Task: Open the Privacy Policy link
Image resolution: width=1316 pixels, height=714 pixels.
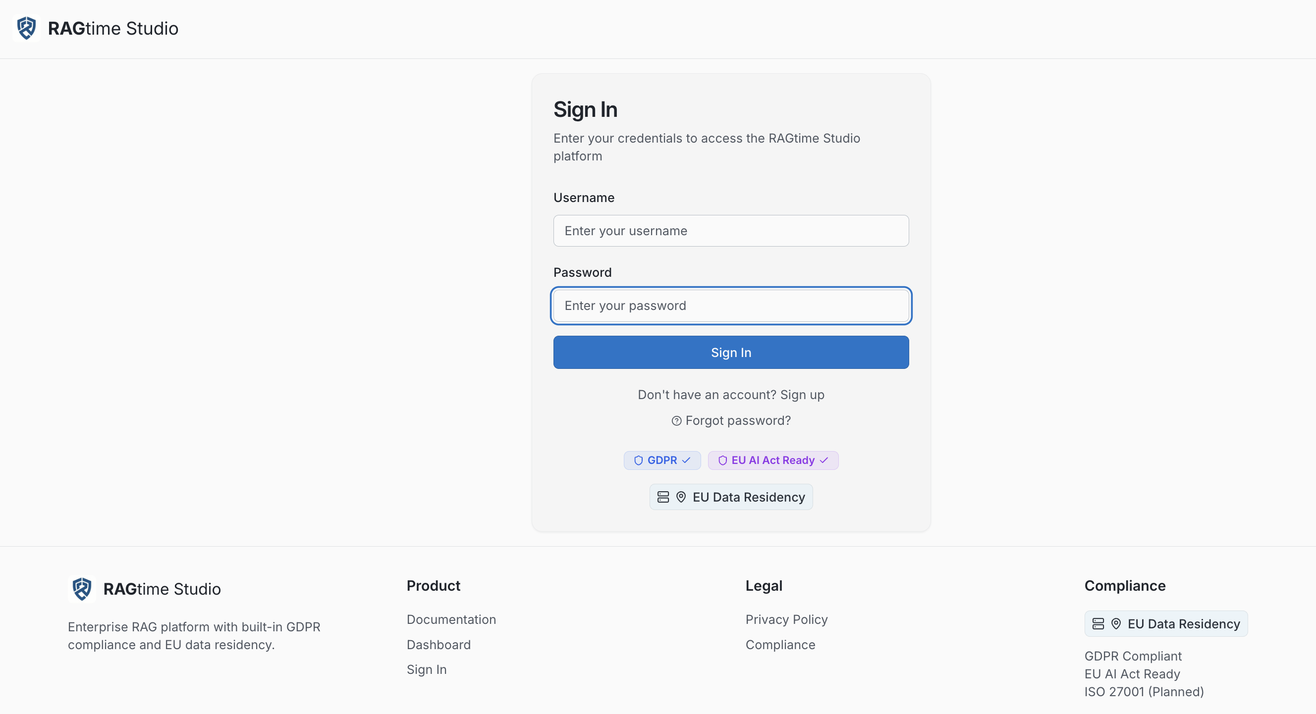Action: (786, 619)
